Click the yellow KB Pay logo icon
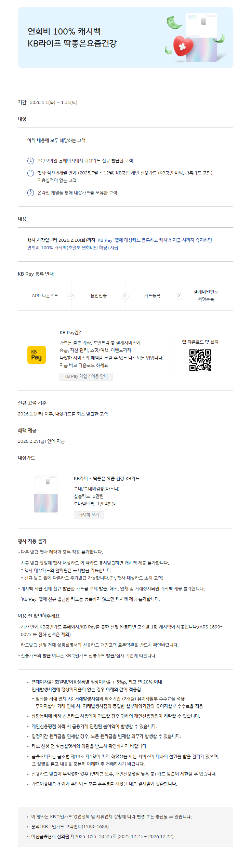The image size is (251, 864). 37,355
